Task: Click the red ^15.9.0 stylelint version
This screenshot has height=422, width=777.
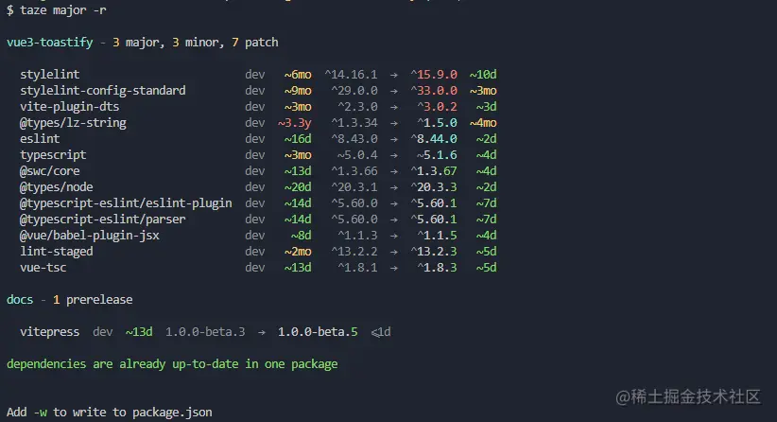Action: point(435,74)
